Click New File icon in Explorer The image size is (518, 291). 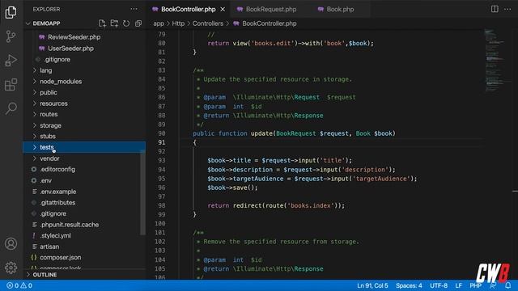(102, 23)
